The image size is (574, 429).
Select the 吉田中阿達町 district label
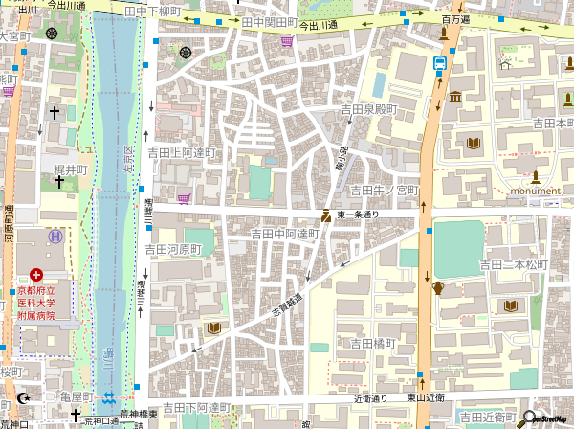(x=284, y=234)
